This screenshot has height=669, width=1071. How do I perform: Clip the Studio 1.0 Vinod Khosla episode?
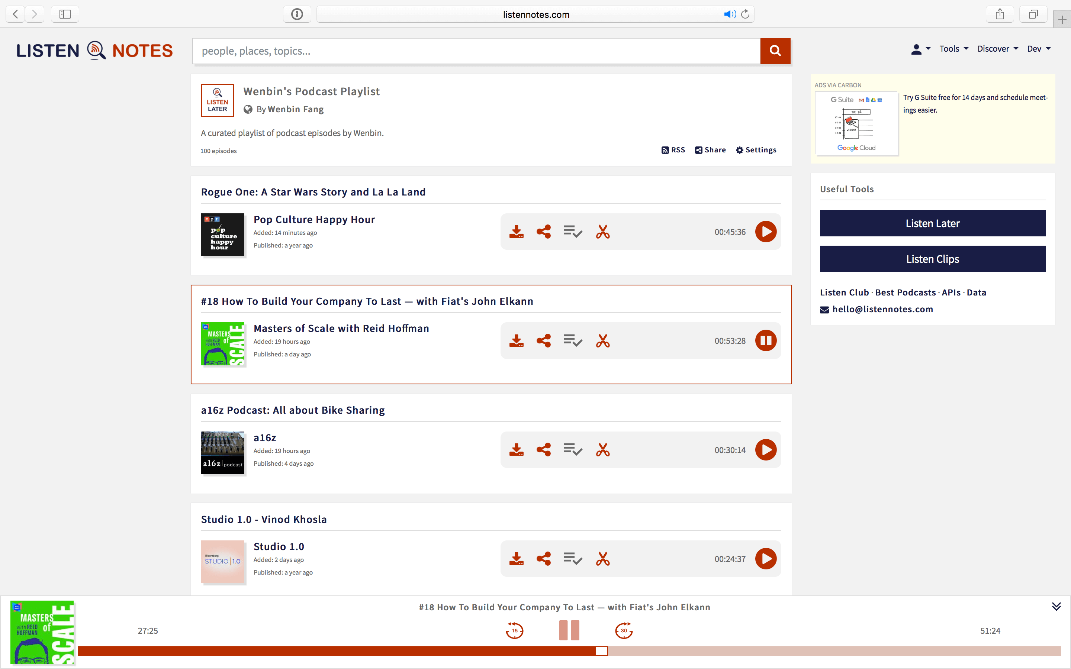[x=603, y=559]
